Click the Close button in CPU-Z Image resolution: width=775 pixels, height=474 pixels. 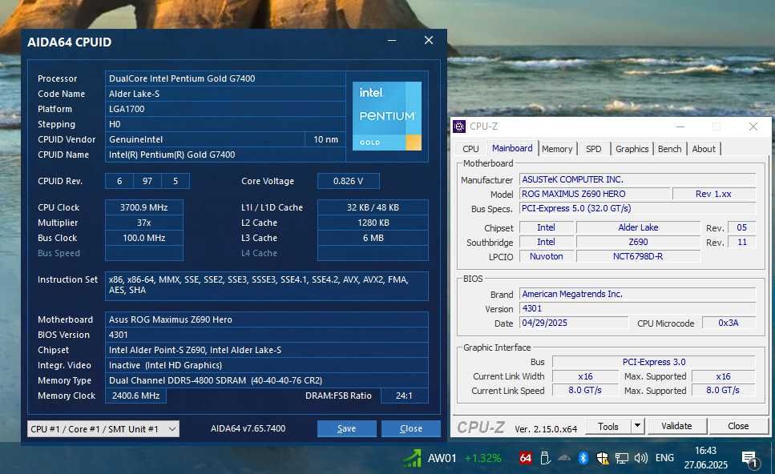(738, 426)
